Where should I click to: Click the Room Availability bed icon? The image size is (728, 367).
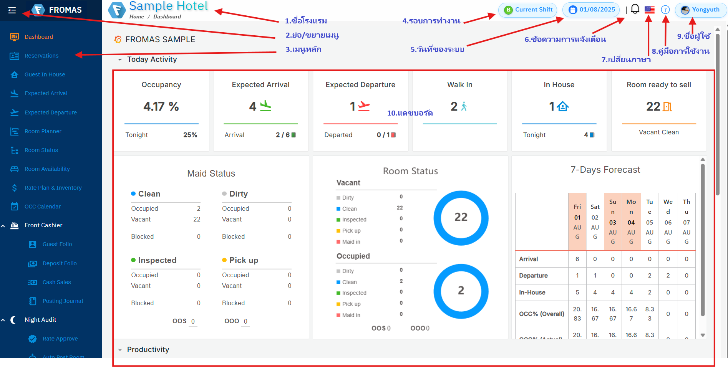point(14,169)
